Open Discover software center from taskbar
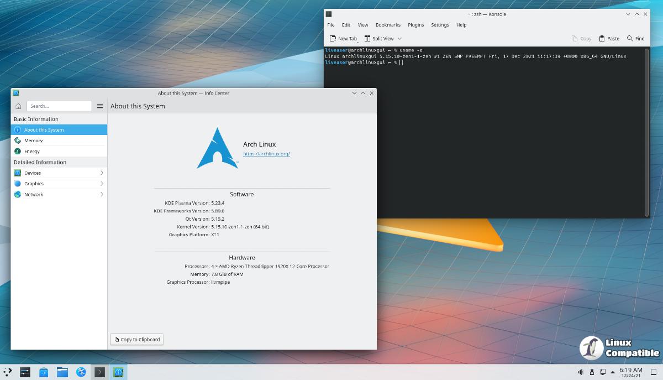 (44, 372)
